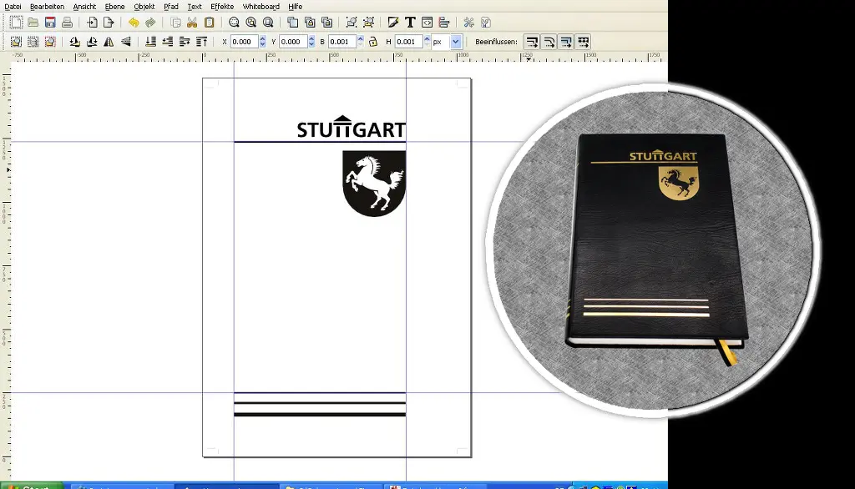This screenshot has height=489, width=855.
Task: Raise the selection to the top
Action: [x=201, y=42]
